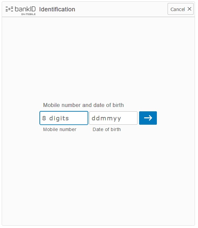Image resolution: width=198 pixels, height=228 pixels.
Task: Focus the Date of birth input field
Action: pyautogui.click(x=113, y=118)
